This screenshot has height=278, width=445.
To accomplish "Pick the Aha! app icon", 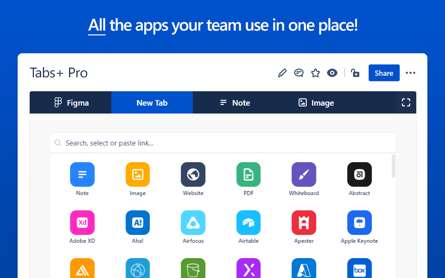I will [138, 222].
